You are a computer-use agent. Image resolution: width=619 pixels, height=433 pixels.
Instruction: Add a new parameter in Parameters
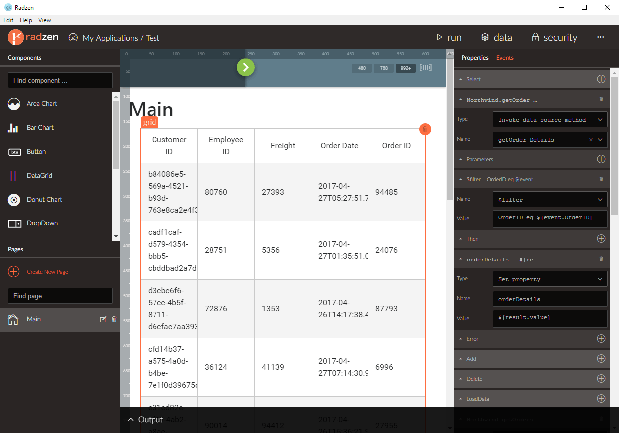(601, 159)
